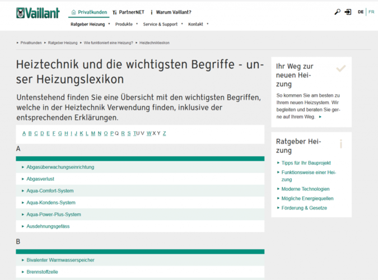Click the info icon in Ratgeber Heizung box
378x280 pixels.
341,144
